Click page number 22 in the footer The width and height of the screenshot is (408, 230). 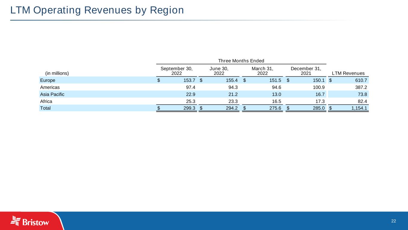[393, 221]
